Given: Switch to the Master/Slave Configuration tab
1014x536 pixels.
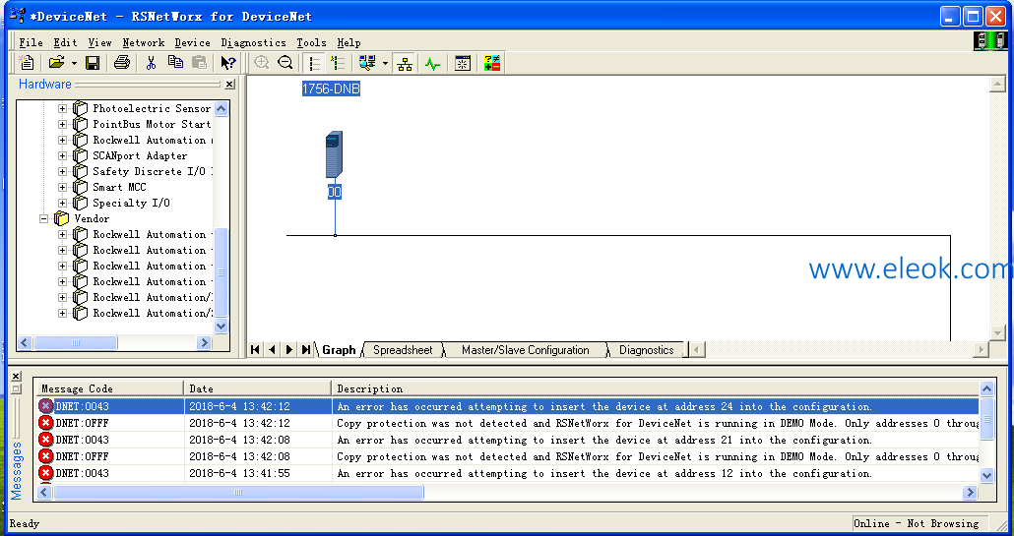Looking at the screenshot, I should tap(525, 350).
